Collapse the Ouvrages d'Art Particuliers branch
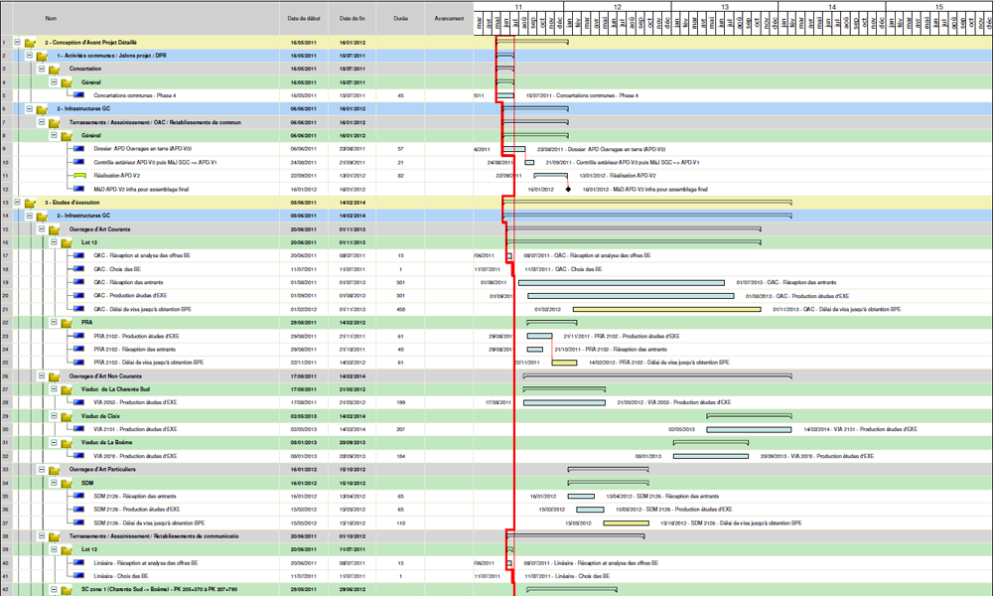Viewport: 993px width, 596px height. 41,469
